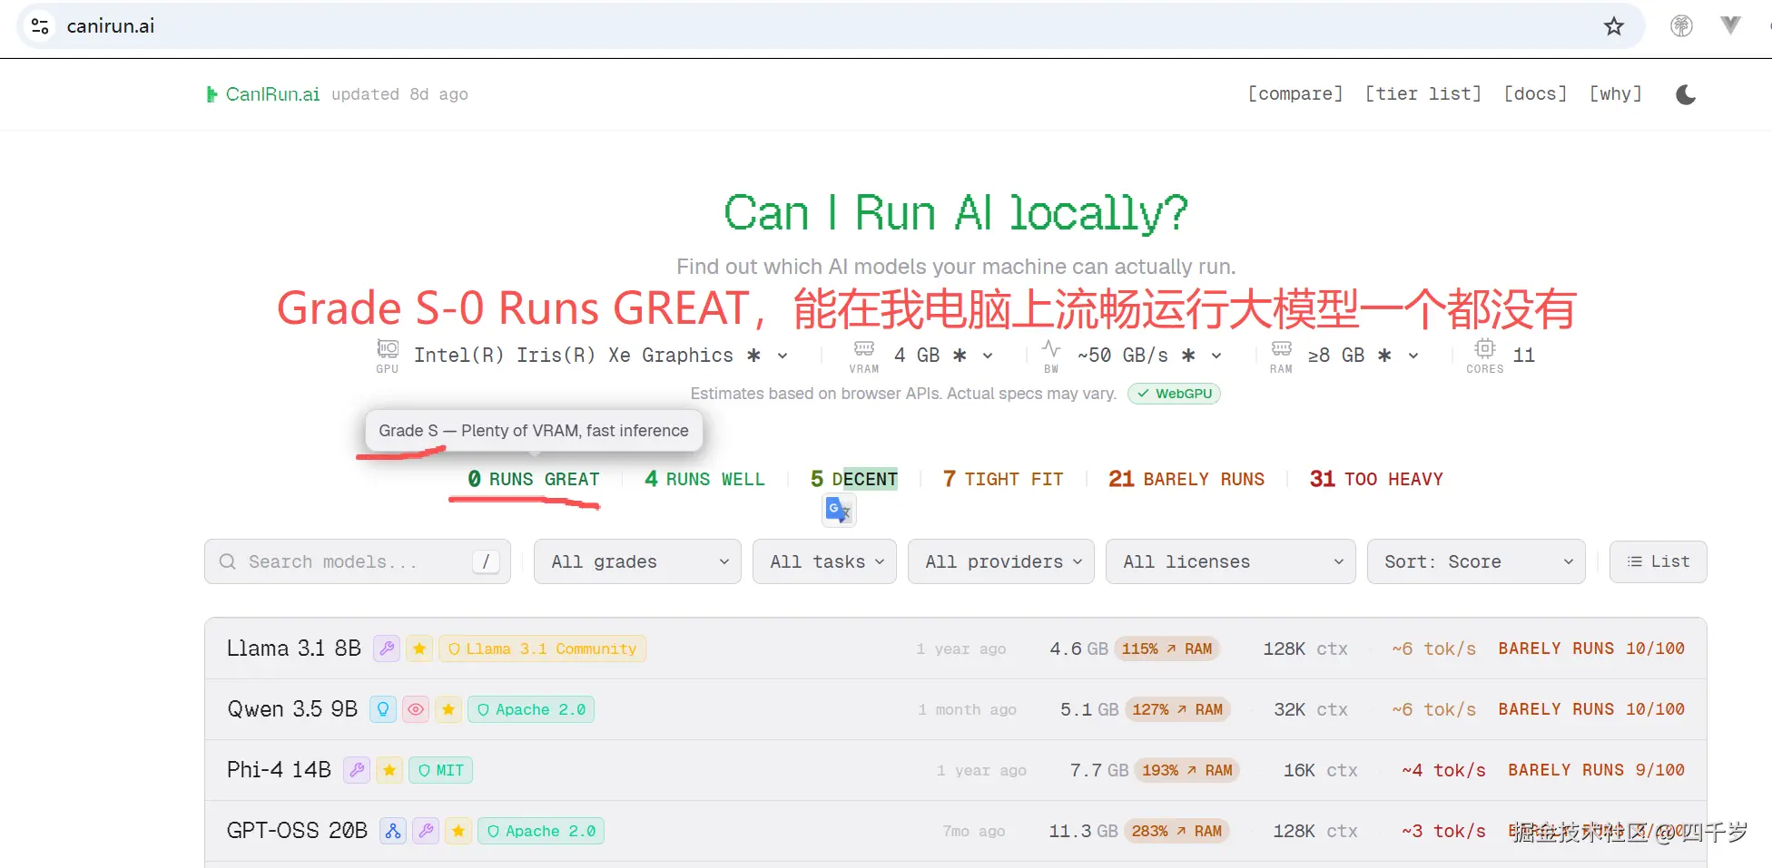This screenshot has height=868, width=1772.
Task: Click the 32K ctx value
Action: (x=1310, y=709)
